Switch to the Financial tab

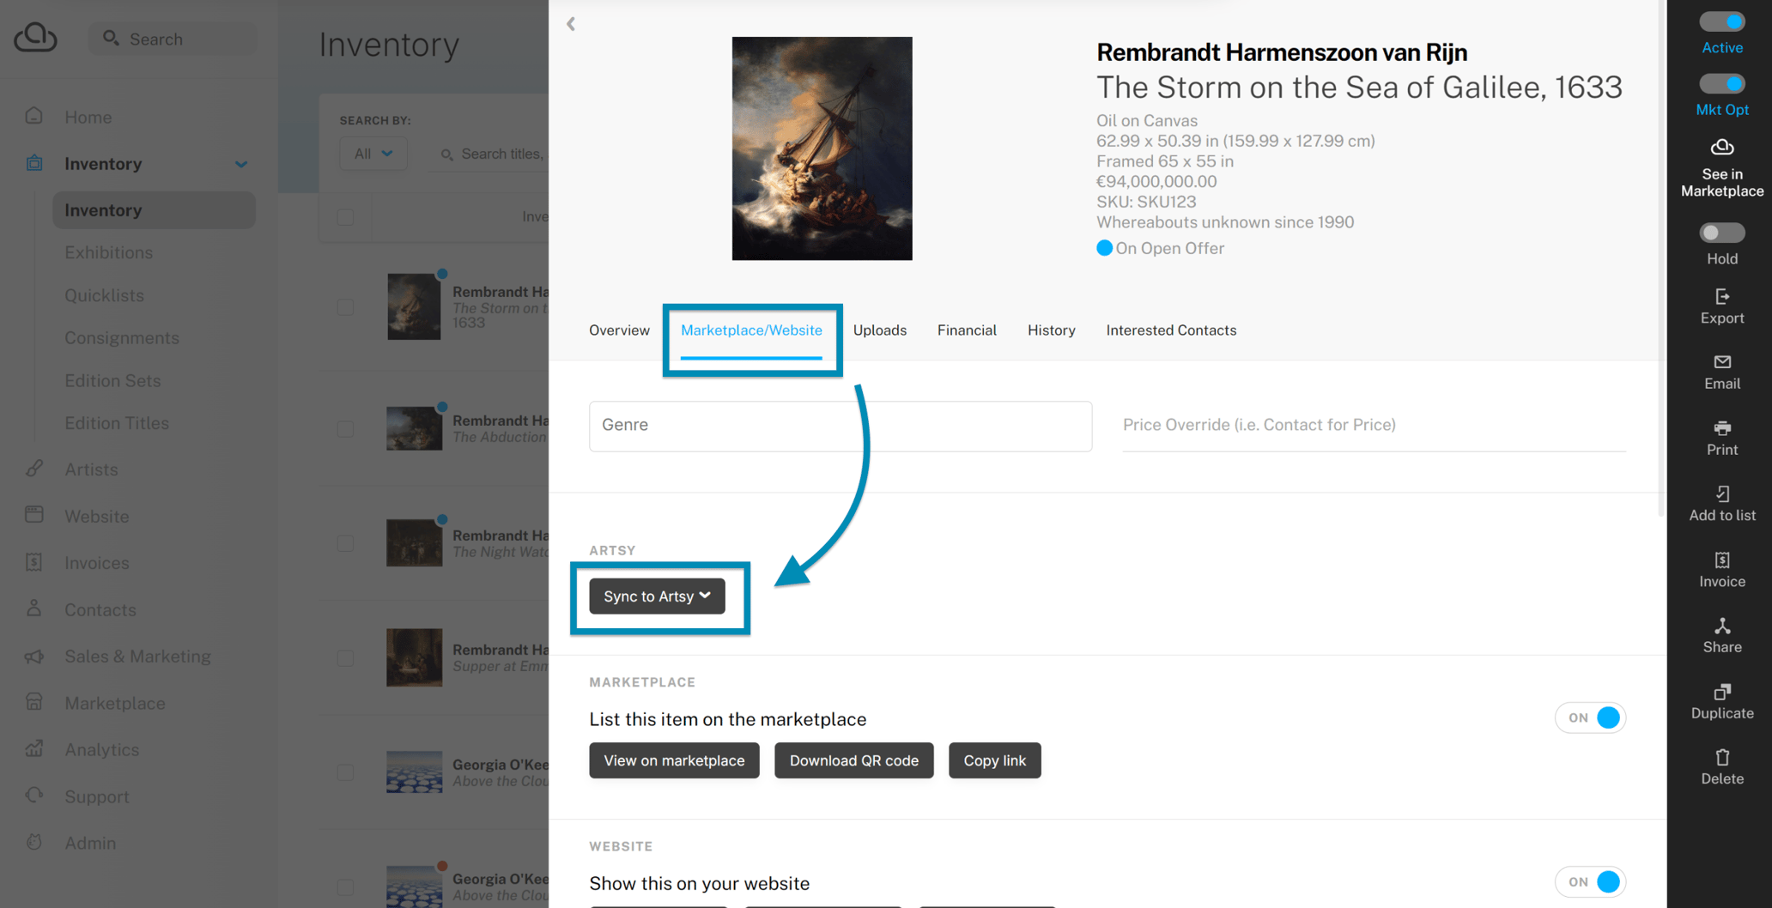pos(967,330)
